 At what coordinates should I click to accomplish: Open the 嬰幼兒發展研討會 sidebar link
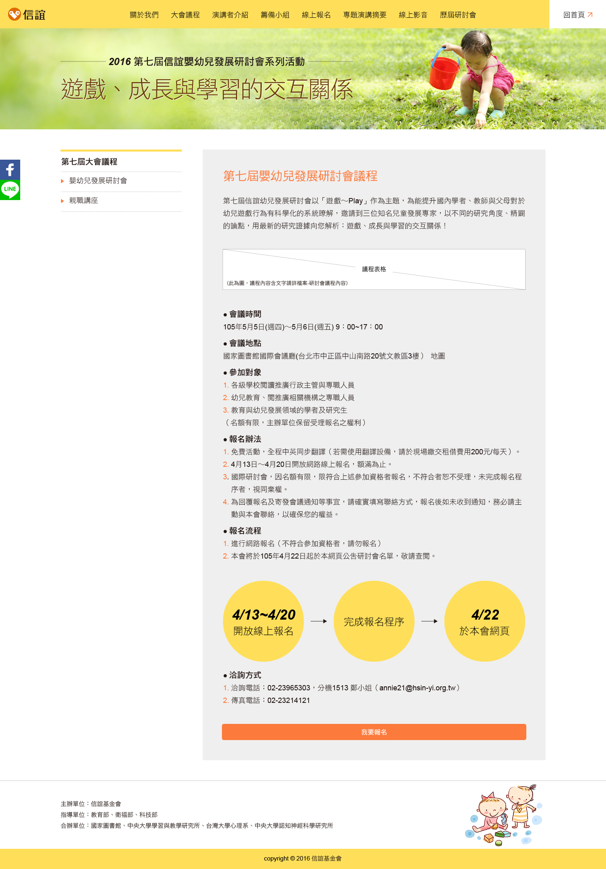pos(98,181)
